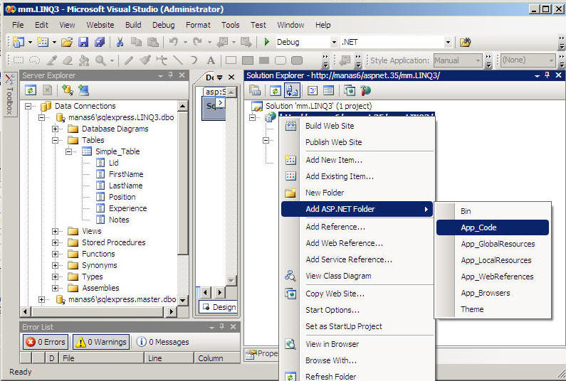Viewport: 566px width, 381px height.
Task: Toggle the 0 Messages filter button
Action: tap(163, 342)
